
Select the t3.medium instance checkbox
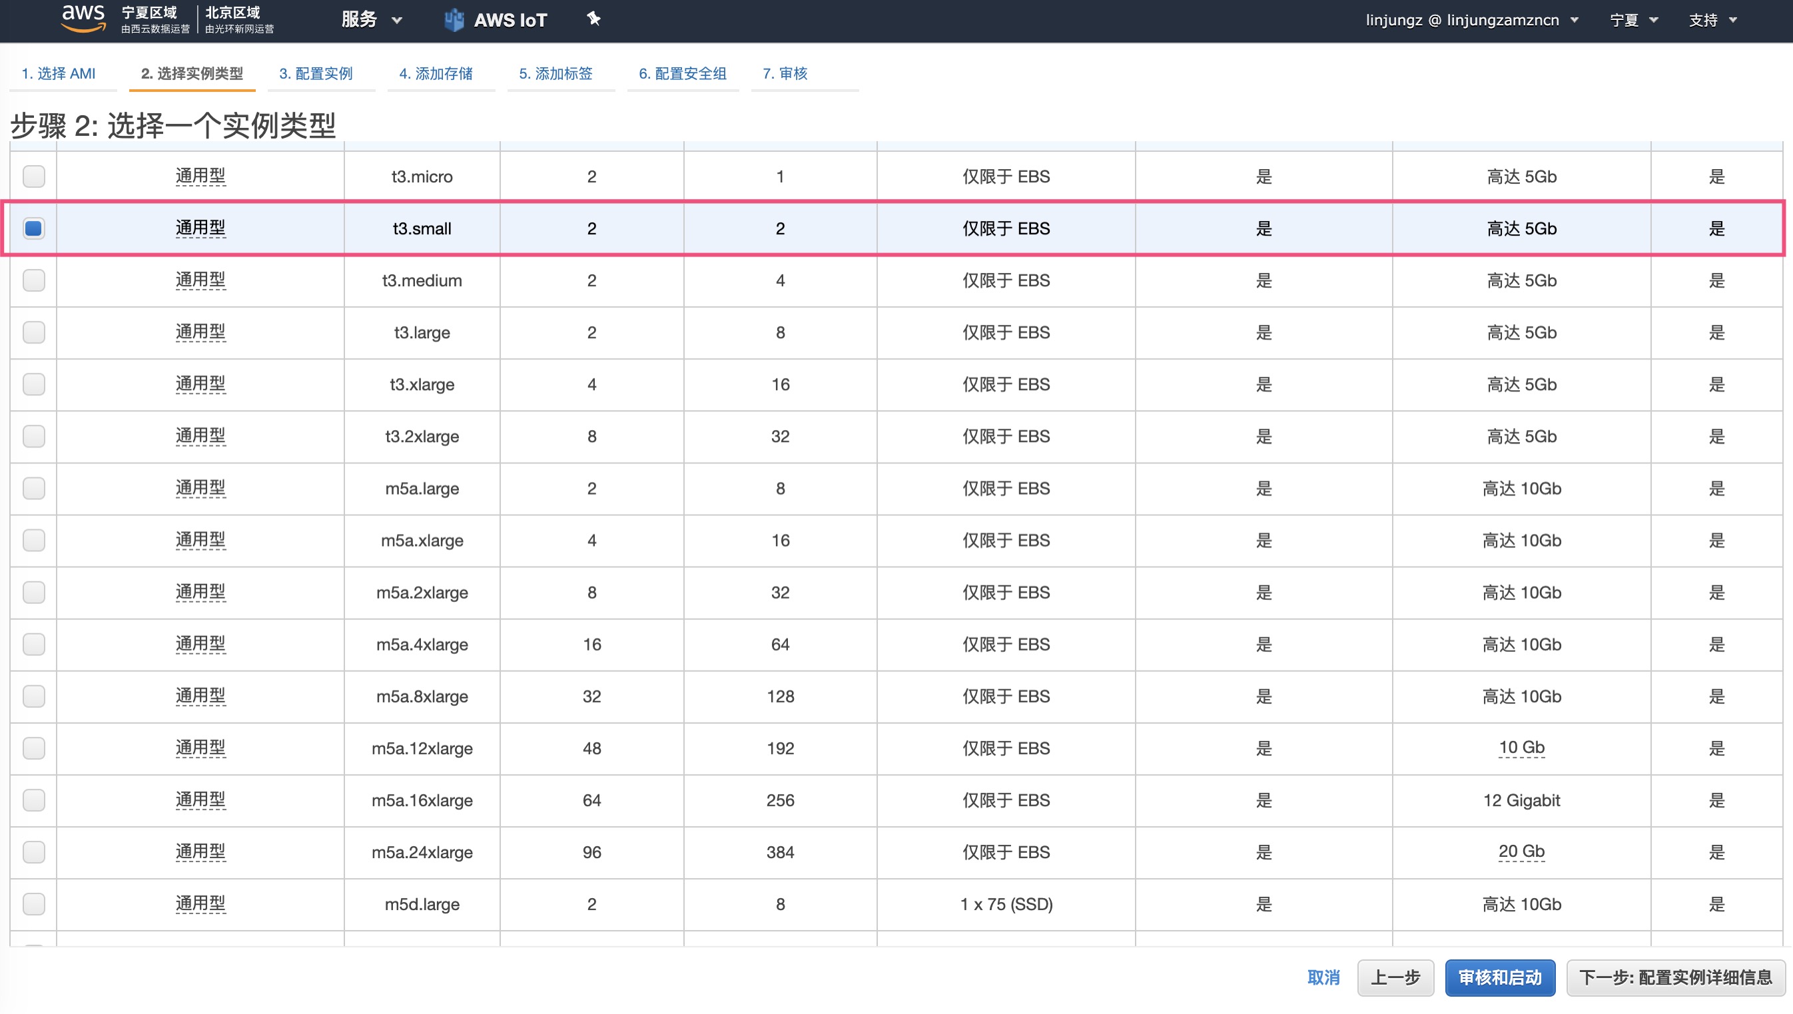[33, 281]
